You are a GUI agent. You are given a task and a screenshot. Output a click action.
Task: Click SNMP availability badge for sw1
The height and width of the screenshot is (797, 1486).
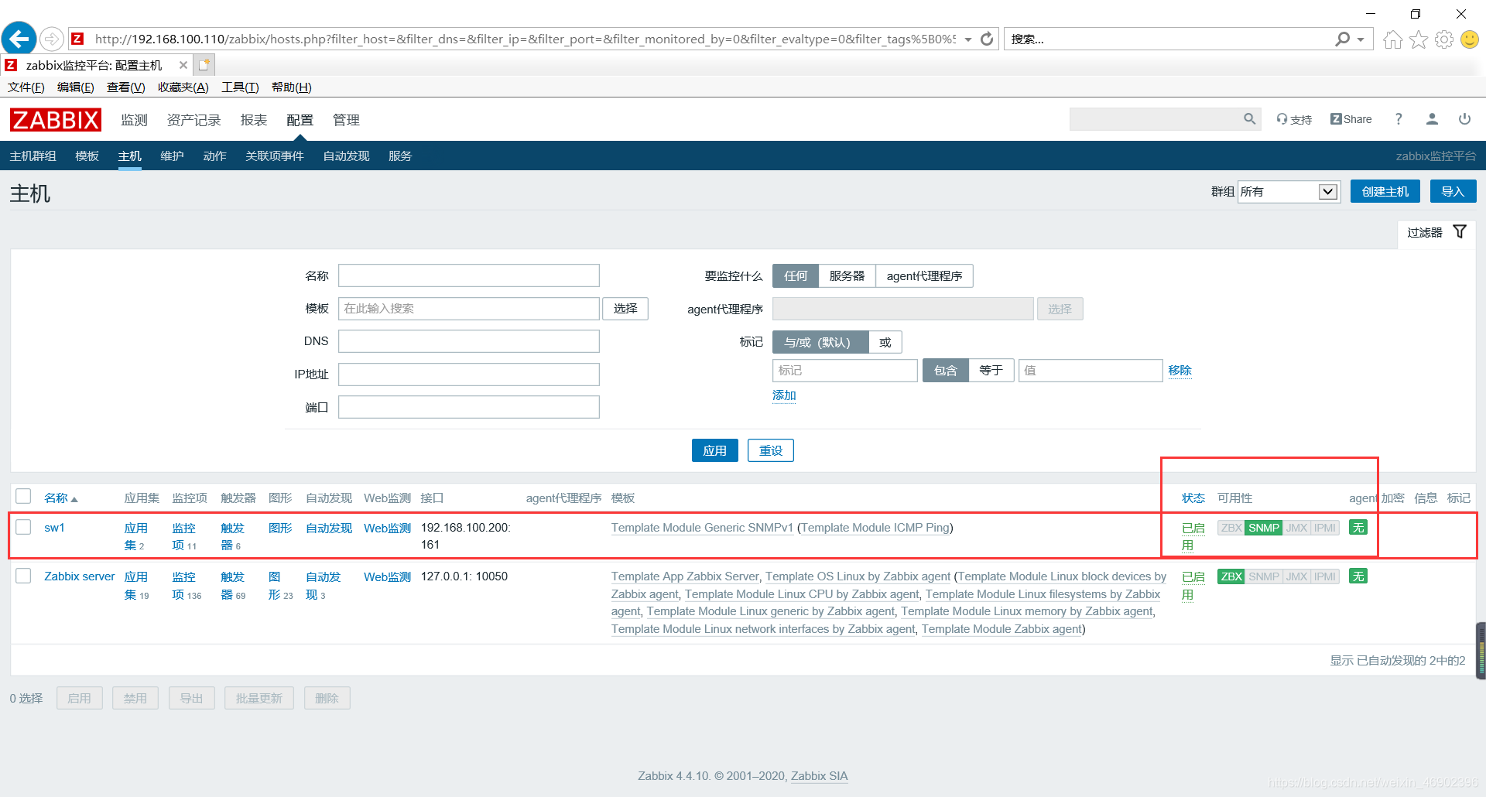[x=1264, y=528]
